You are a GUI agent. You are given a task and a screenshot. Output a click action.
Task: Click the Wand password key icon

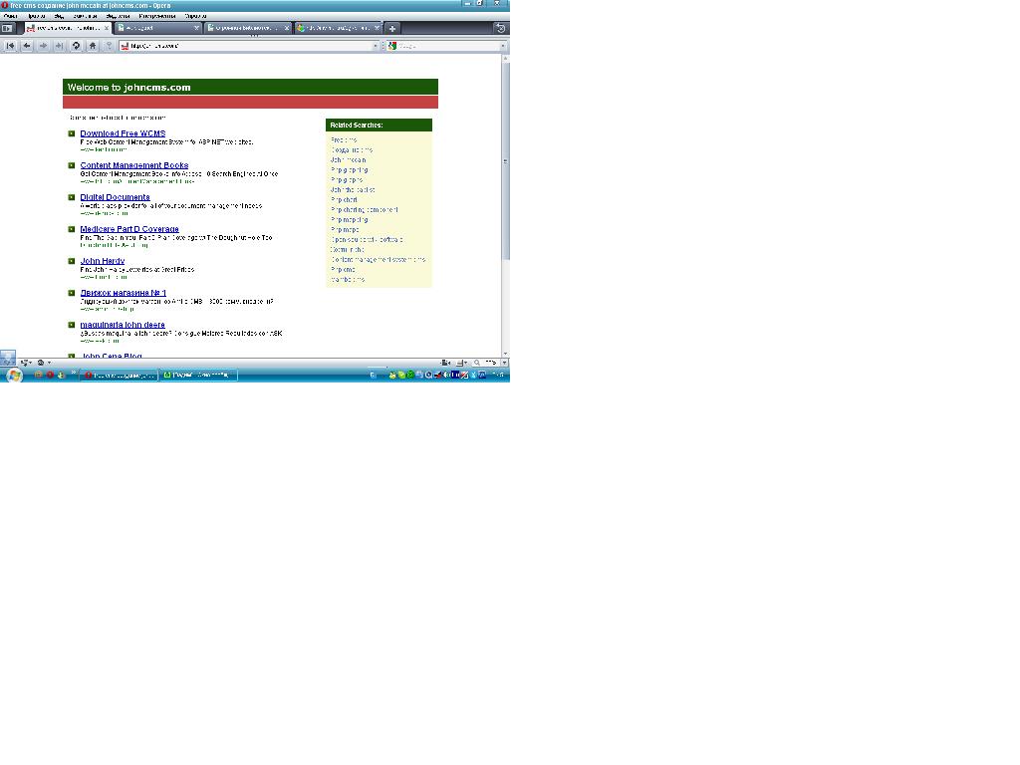click(x=109, y=46)
